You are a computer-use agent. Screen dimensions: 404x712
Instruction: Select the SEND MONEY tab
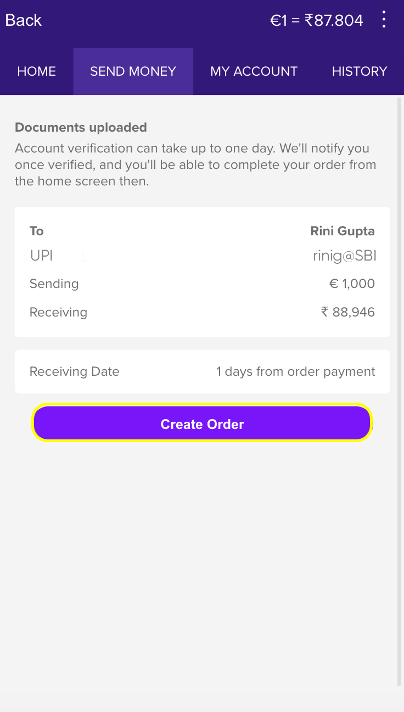pyautogui.click(x=133, y=71)
